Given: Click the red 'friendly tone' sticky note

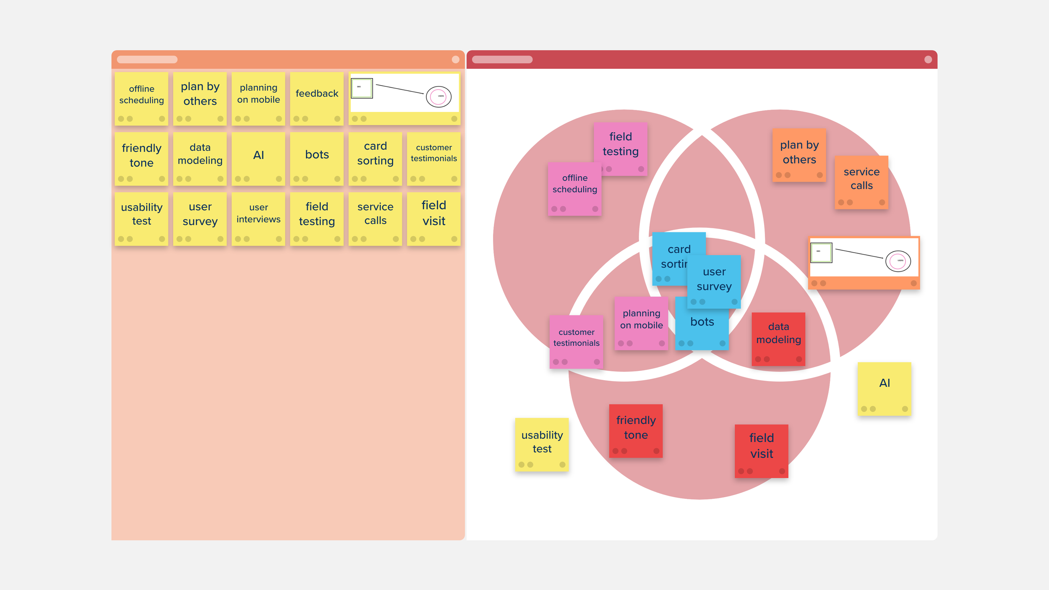Looking at the screenshot, I should click(635, 431).
